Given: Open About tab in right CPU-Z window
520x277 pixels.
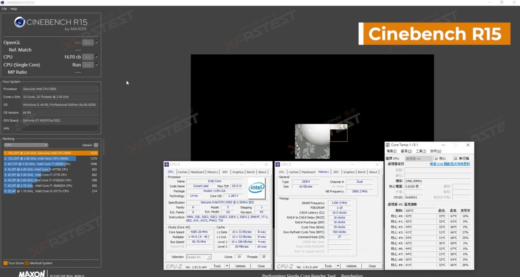Looking at the screenshot, I should (373, 172).
